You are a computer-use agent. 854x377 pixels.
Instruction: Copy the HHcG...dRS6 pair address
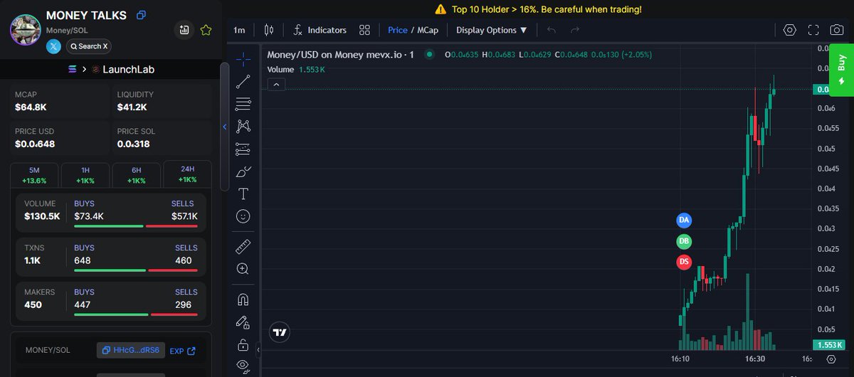[131, 350]
